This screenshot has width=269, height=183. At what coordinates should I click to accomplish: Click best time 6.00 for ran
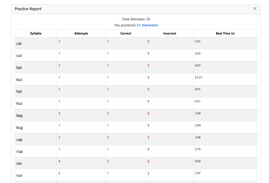click(198, 161)
